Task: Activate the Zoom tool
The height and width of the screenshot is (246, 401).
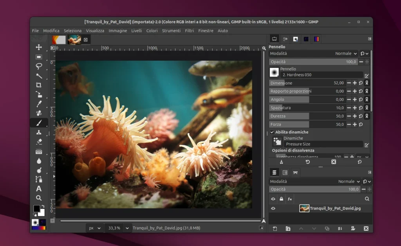Action: tap(39, 197)
